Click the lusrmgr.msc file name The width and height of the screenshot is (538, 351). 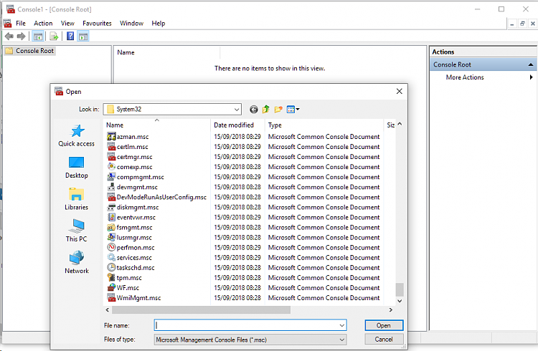(134, 238)
